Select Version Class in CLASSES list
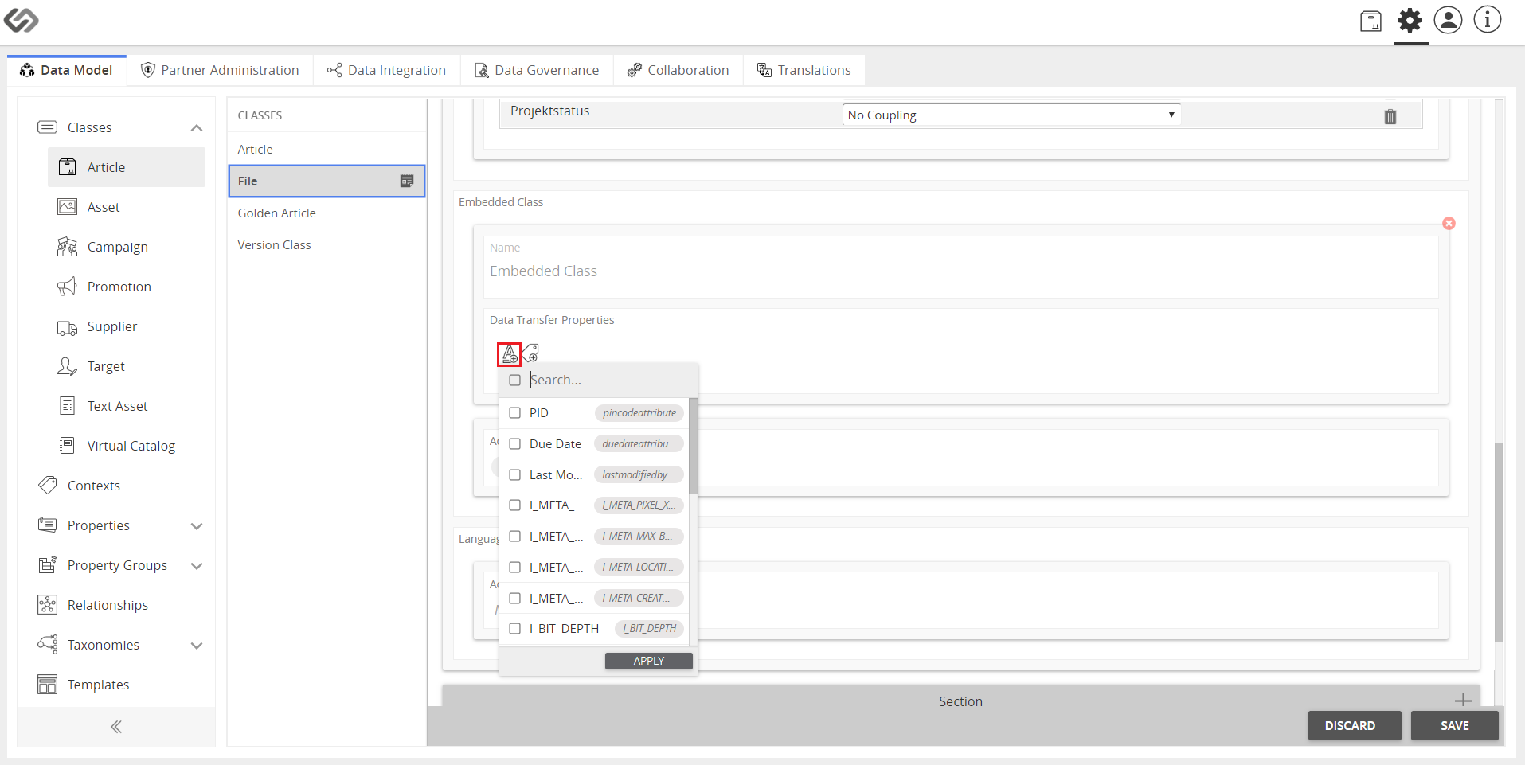 coord(327,245)
